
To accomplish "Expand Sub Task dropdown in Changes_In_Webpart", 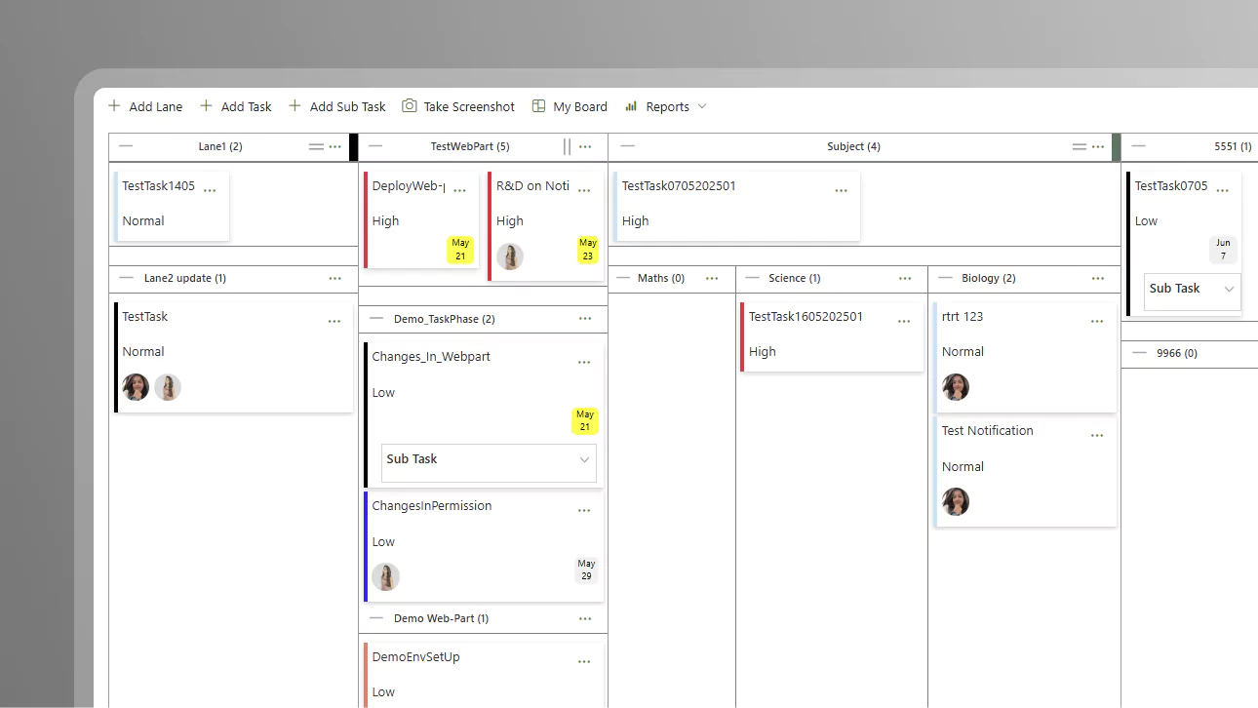I will [489, 462].
